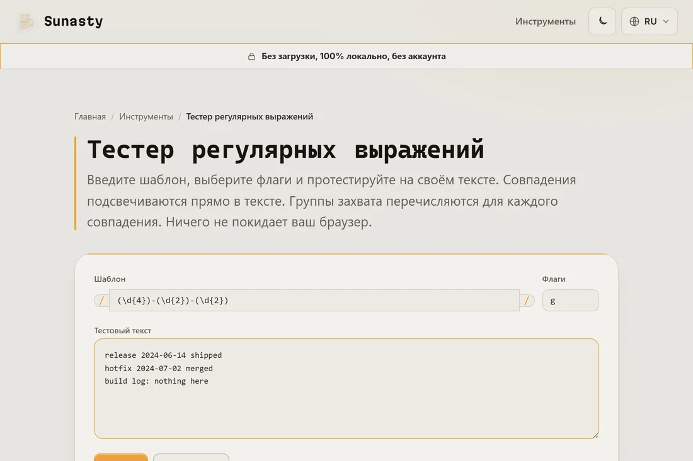Image resolution: width=693 pixels, height=461 pixels.
Task: Click the Тестовый текст label
Action: pyautogui.click(x=122, y=330)
